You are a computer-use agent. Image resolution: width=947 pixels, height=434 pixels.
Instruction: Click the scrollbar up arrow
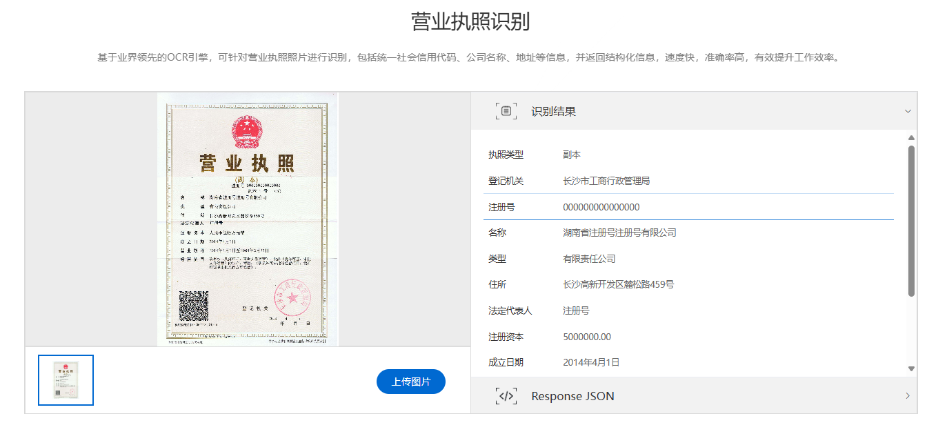[911, 138]
